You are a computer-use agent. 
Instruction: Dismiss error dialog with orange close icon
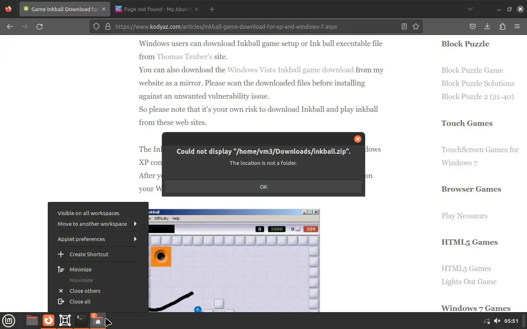[x=357, y=139]
